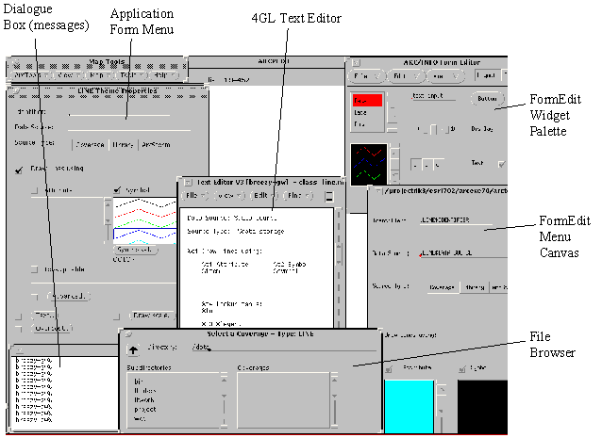Image resolution: width=602 pixels, height=438 pixels.
Task: Select the red-highlighted choice in palette list widget
Action: (x=367, y=101)
